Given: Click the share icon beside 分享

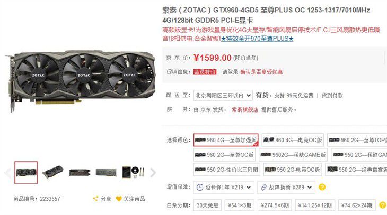Looking at the screenshot, I should click(x=95, y=199).
